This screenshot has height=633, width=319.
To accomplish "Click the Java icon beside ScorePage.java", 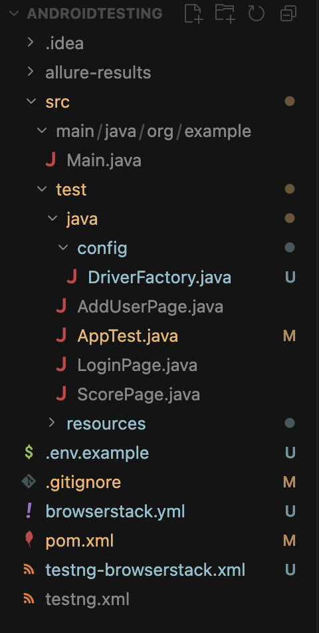I will 61,394.
